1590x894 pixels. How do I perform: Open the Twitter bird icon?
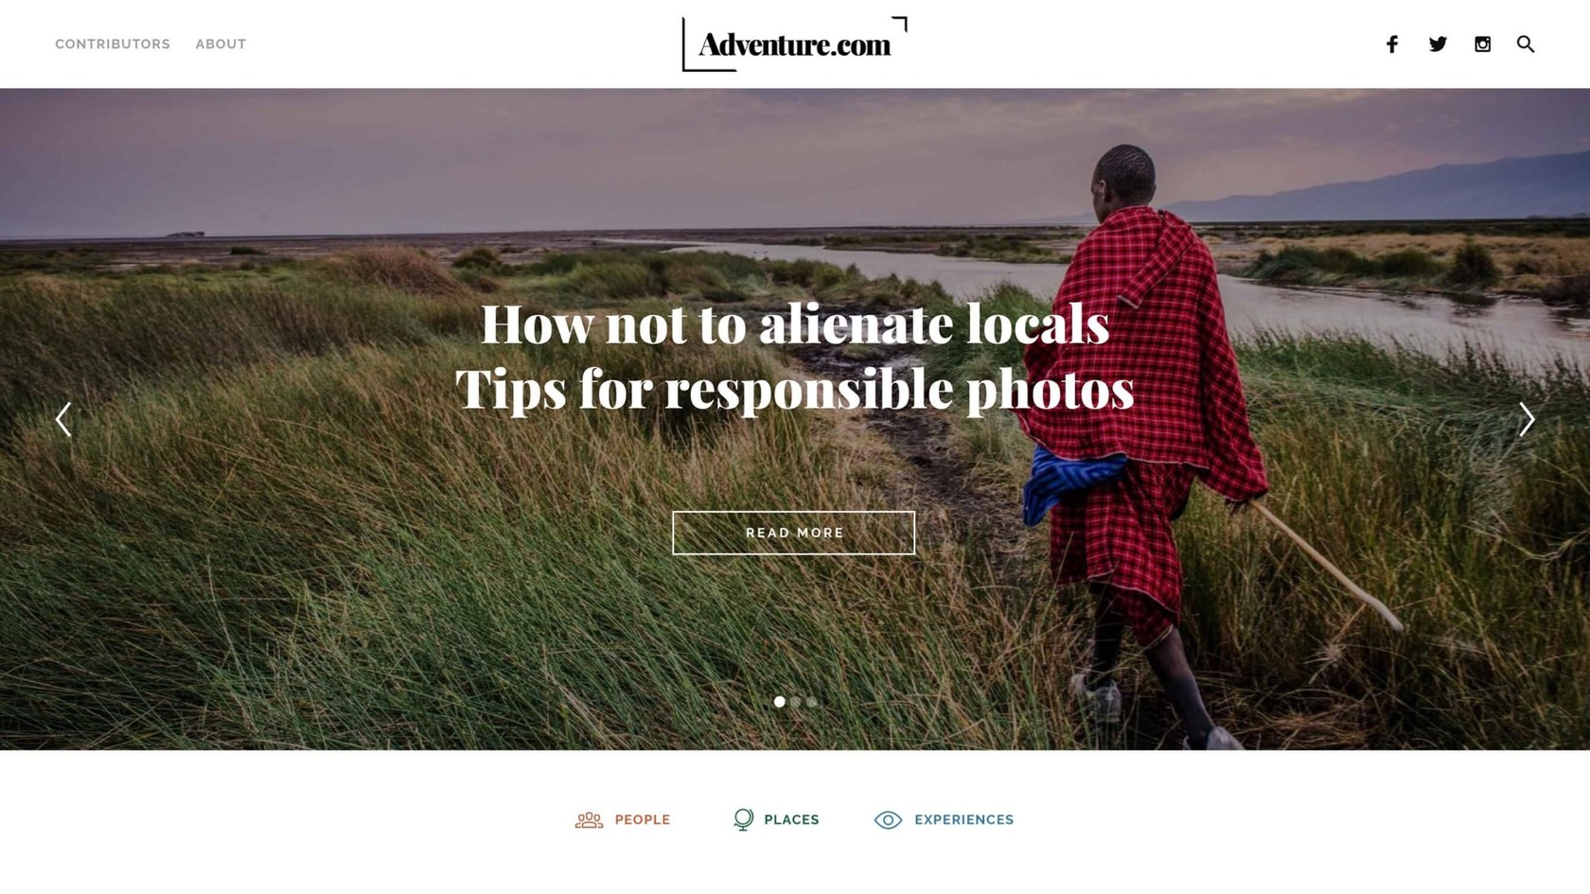point(1438,44)
